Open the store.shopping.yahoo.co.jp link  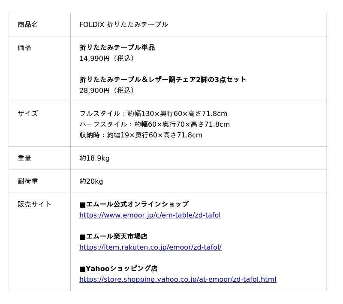(x=178, y=279)
